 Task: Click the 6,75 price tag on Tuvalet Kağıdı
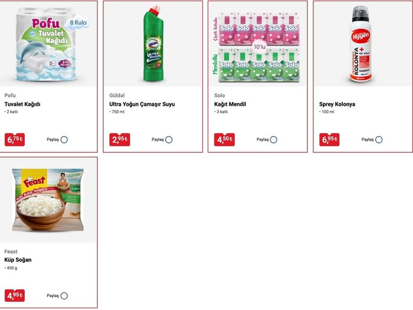15,140
